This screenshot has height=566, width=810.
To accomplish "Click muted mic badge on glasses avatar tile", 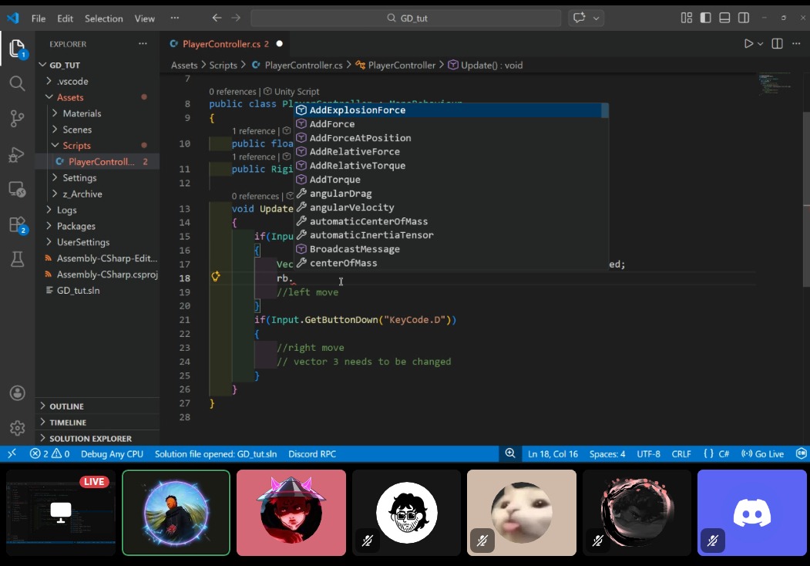I will (x=368, y=541).
